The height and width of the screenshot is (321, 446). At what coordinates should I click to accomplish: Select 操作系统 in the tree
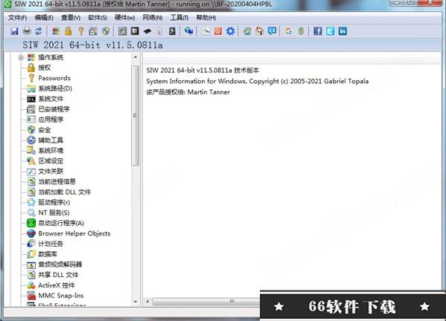coord(51,57)
